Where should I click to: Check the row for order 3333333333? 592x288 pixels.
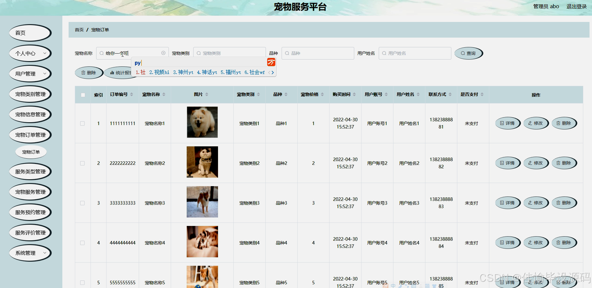tap(82, 203)
